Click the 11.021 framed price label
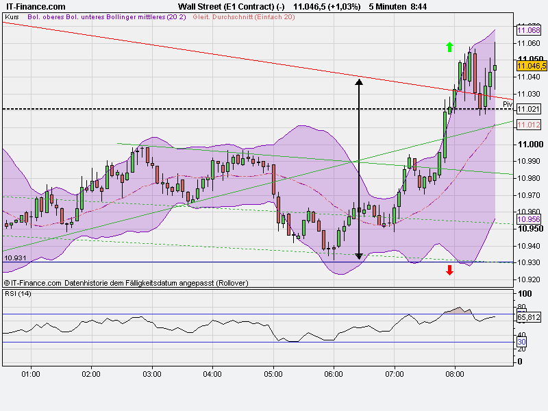 527,109
